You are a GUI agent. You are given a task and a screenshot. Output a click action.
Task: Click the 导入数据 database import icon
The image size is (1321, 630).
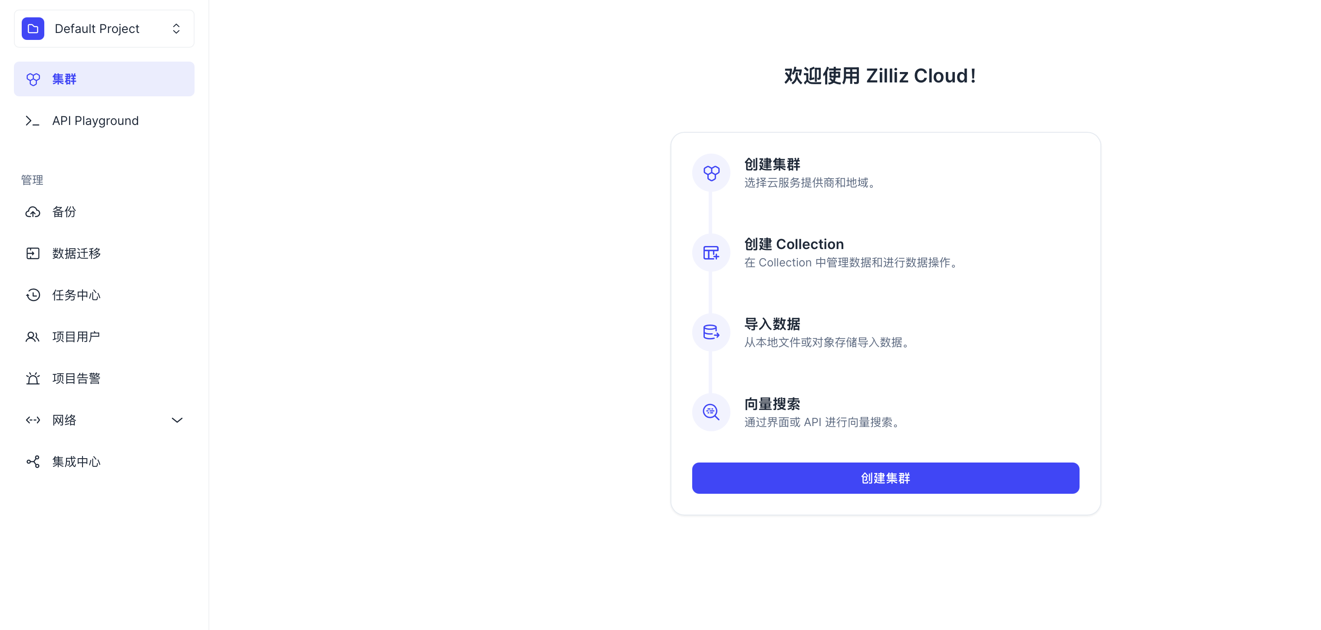pyautogui.click(x=711, y=333)
